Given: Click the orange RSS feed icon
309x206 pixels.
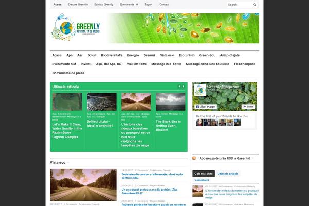Looking at the screenshot, I should (194, 158).
